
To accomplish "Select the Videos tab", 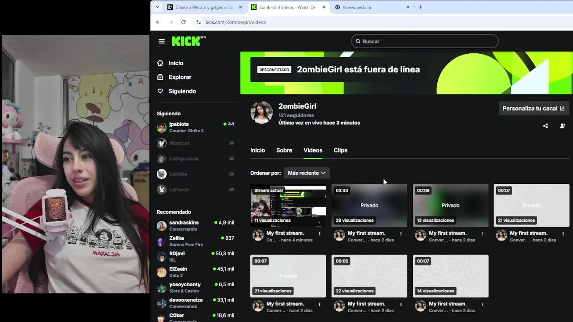I will click(313, 150).
